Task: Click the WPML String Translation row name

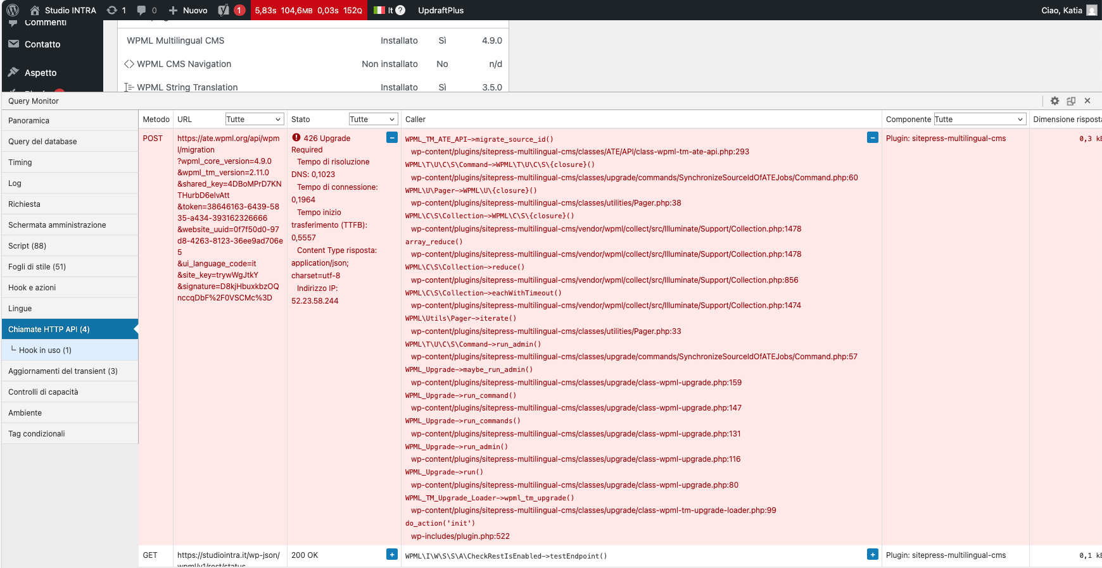Action: (x=187, y=87)
